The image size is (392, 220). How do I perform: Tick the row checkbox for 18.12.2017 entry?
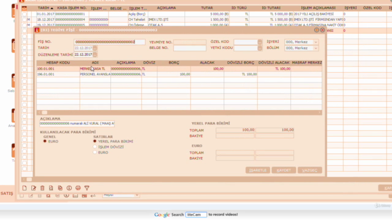coord(24,20)
